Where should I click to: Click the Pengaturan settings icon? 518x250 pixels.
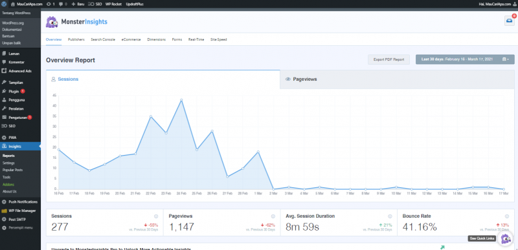point(4,118)
